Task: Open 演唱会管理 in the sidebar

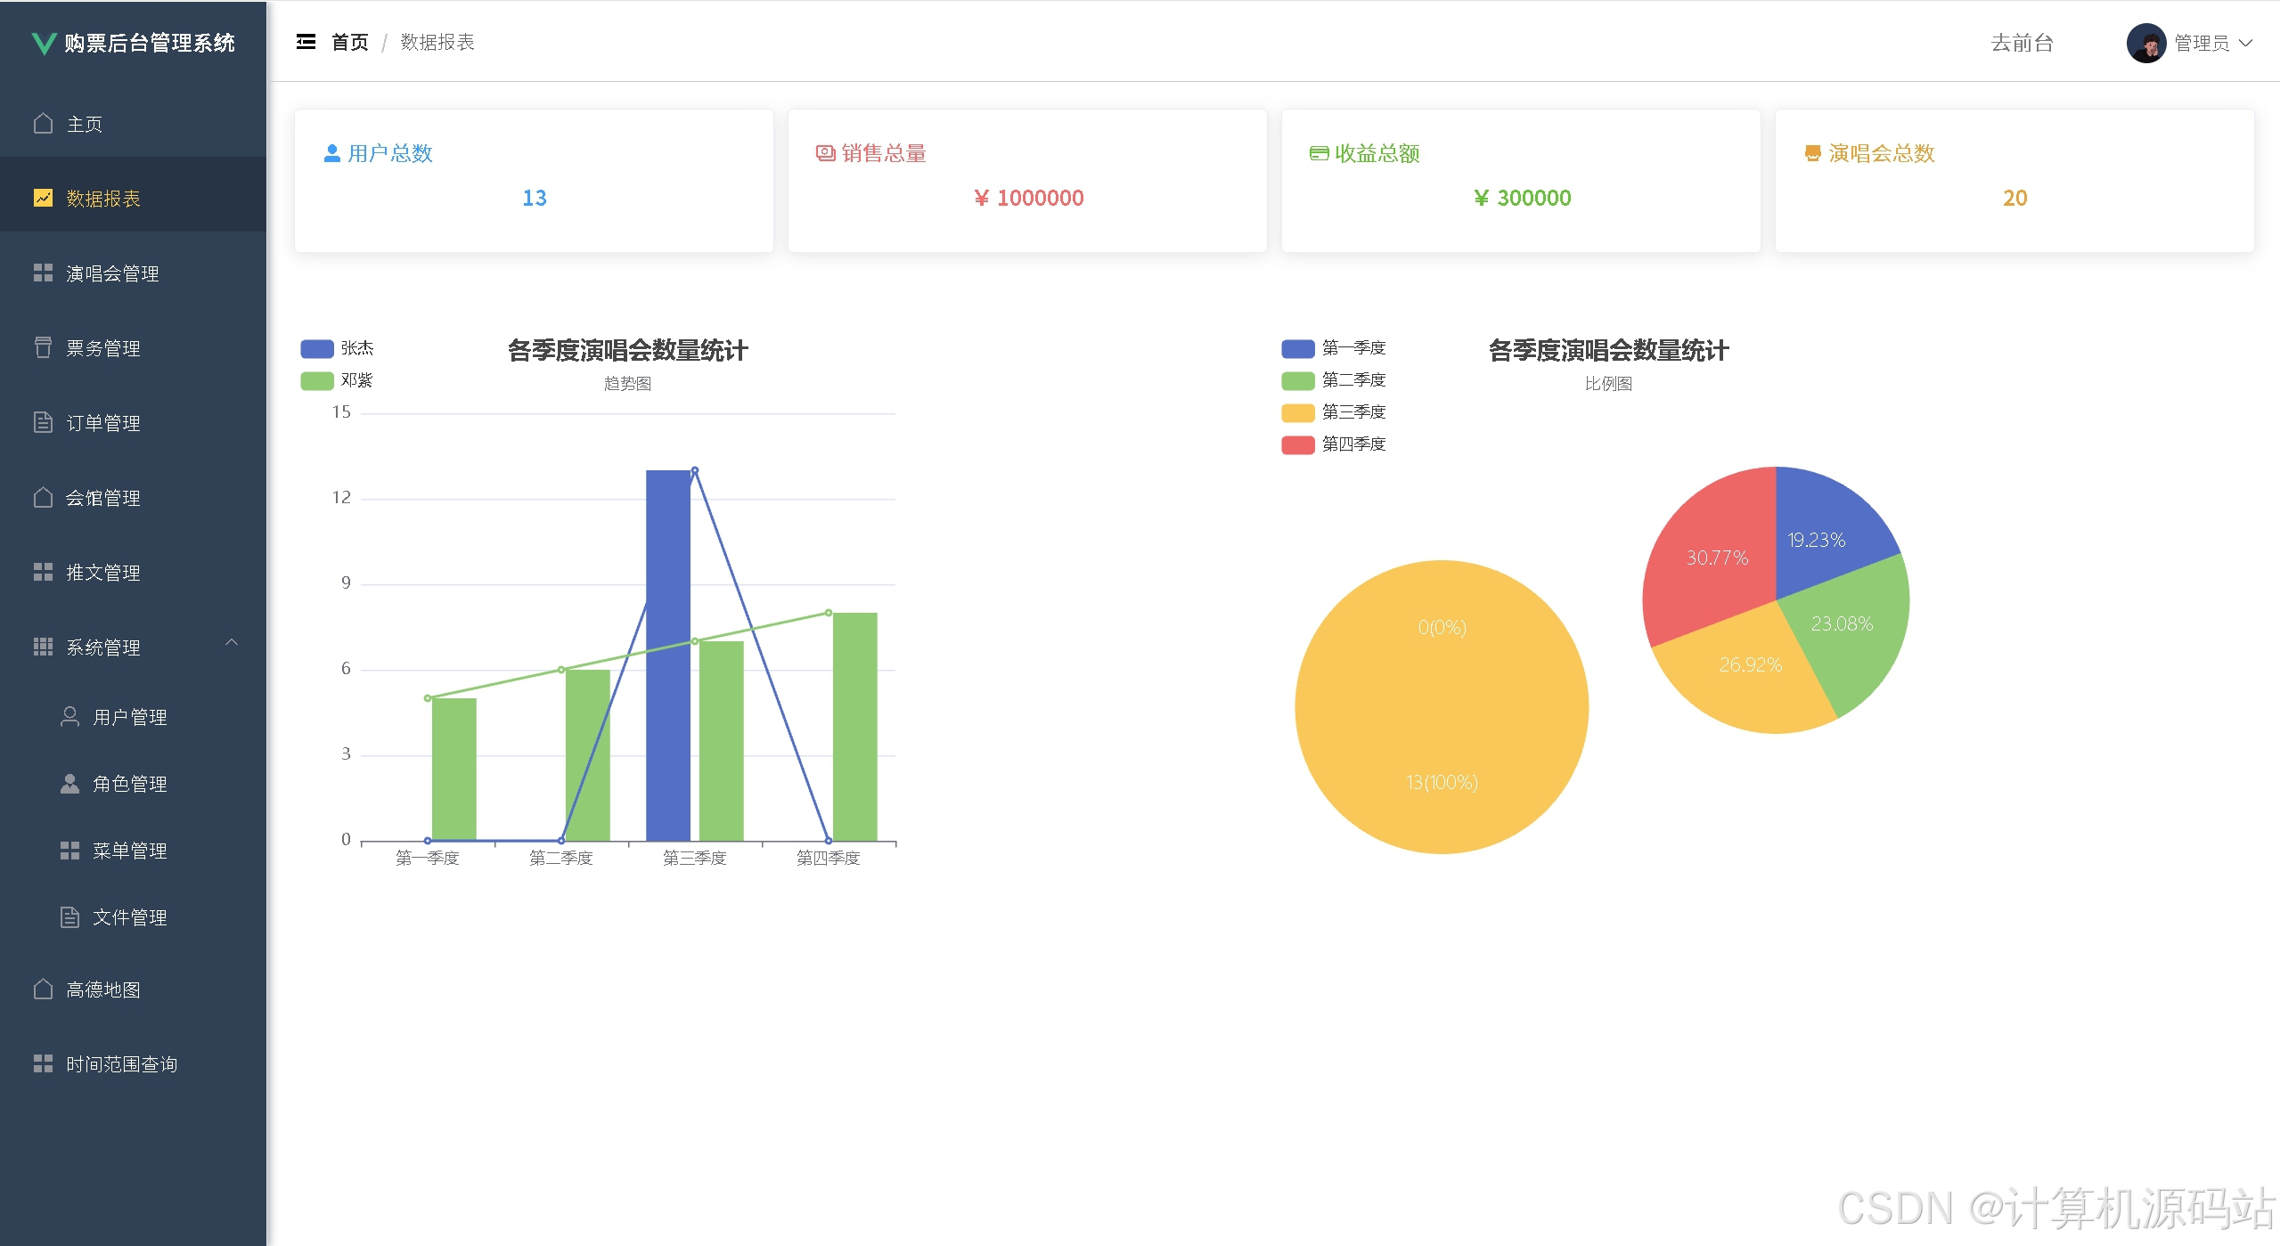Action: [x=134, y=273]
